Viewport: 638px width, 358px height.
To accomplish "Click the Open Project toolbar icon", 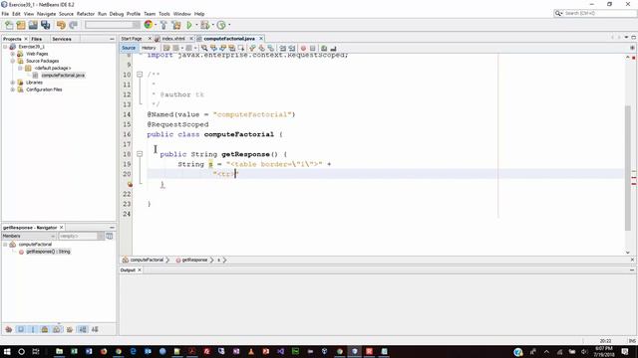I will pos(33,25).
